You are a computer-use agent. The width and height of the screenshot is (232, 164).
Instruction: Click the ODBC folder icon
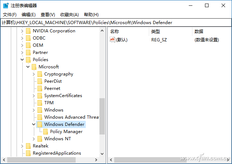coord(28,38)
